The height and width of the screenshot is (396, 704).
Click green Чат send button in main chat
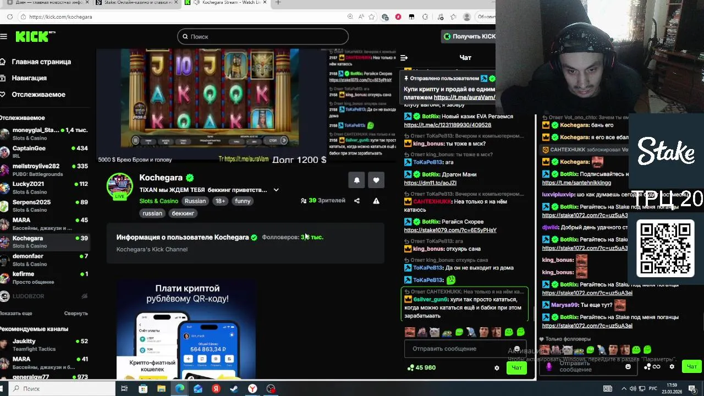516,368
